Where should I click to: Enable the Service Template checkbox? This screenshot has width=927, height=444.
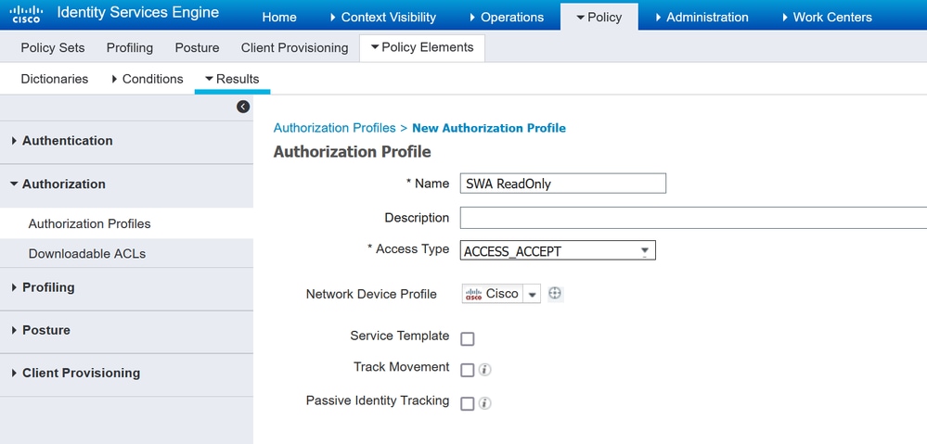point(467,339)
